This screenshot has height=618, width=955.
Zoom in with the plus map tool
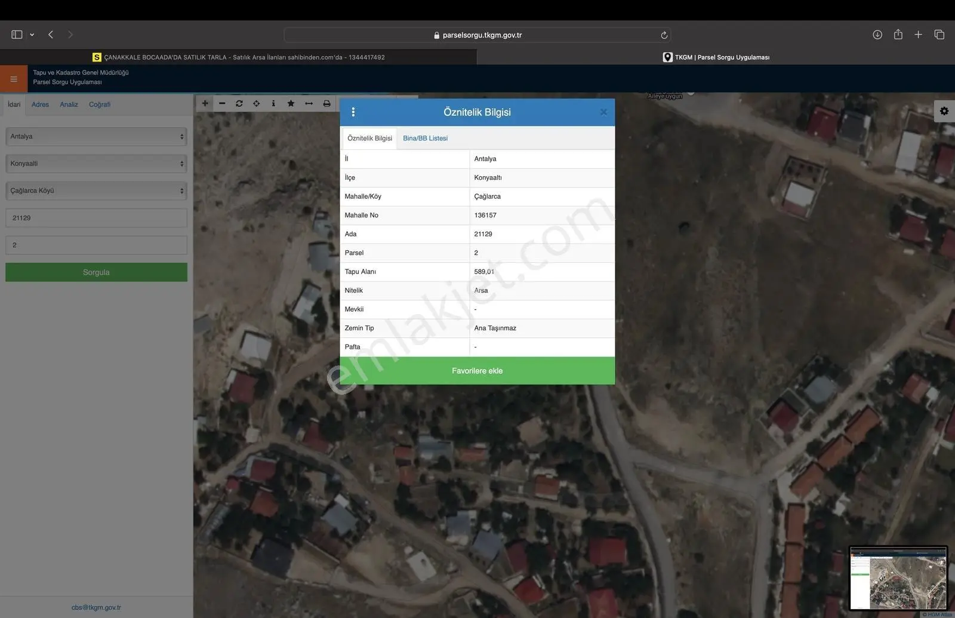205,103
